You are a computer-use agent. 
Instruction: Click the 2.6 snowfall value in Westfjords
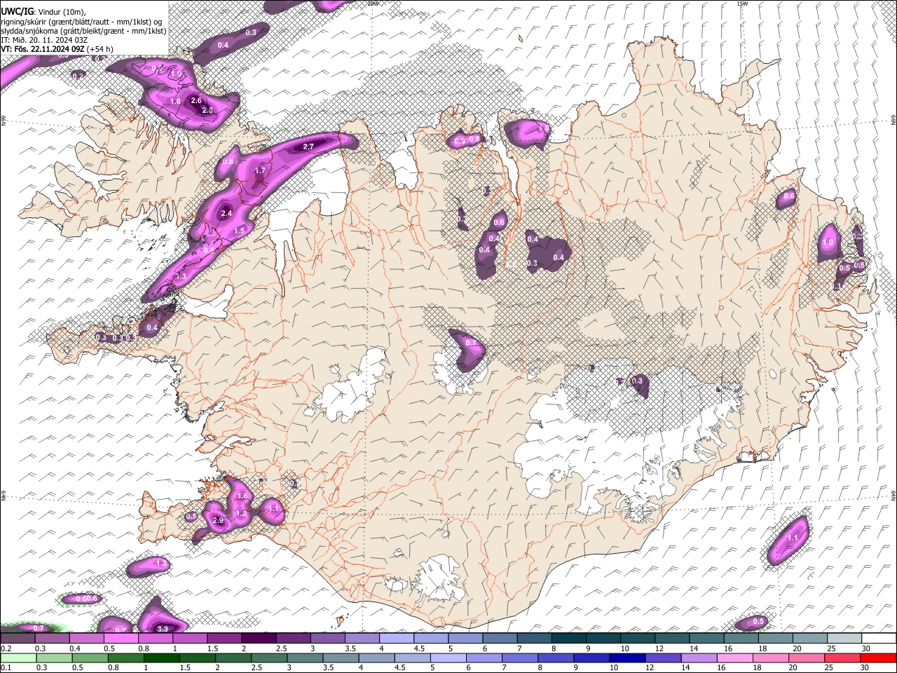[x=196, y=101]
